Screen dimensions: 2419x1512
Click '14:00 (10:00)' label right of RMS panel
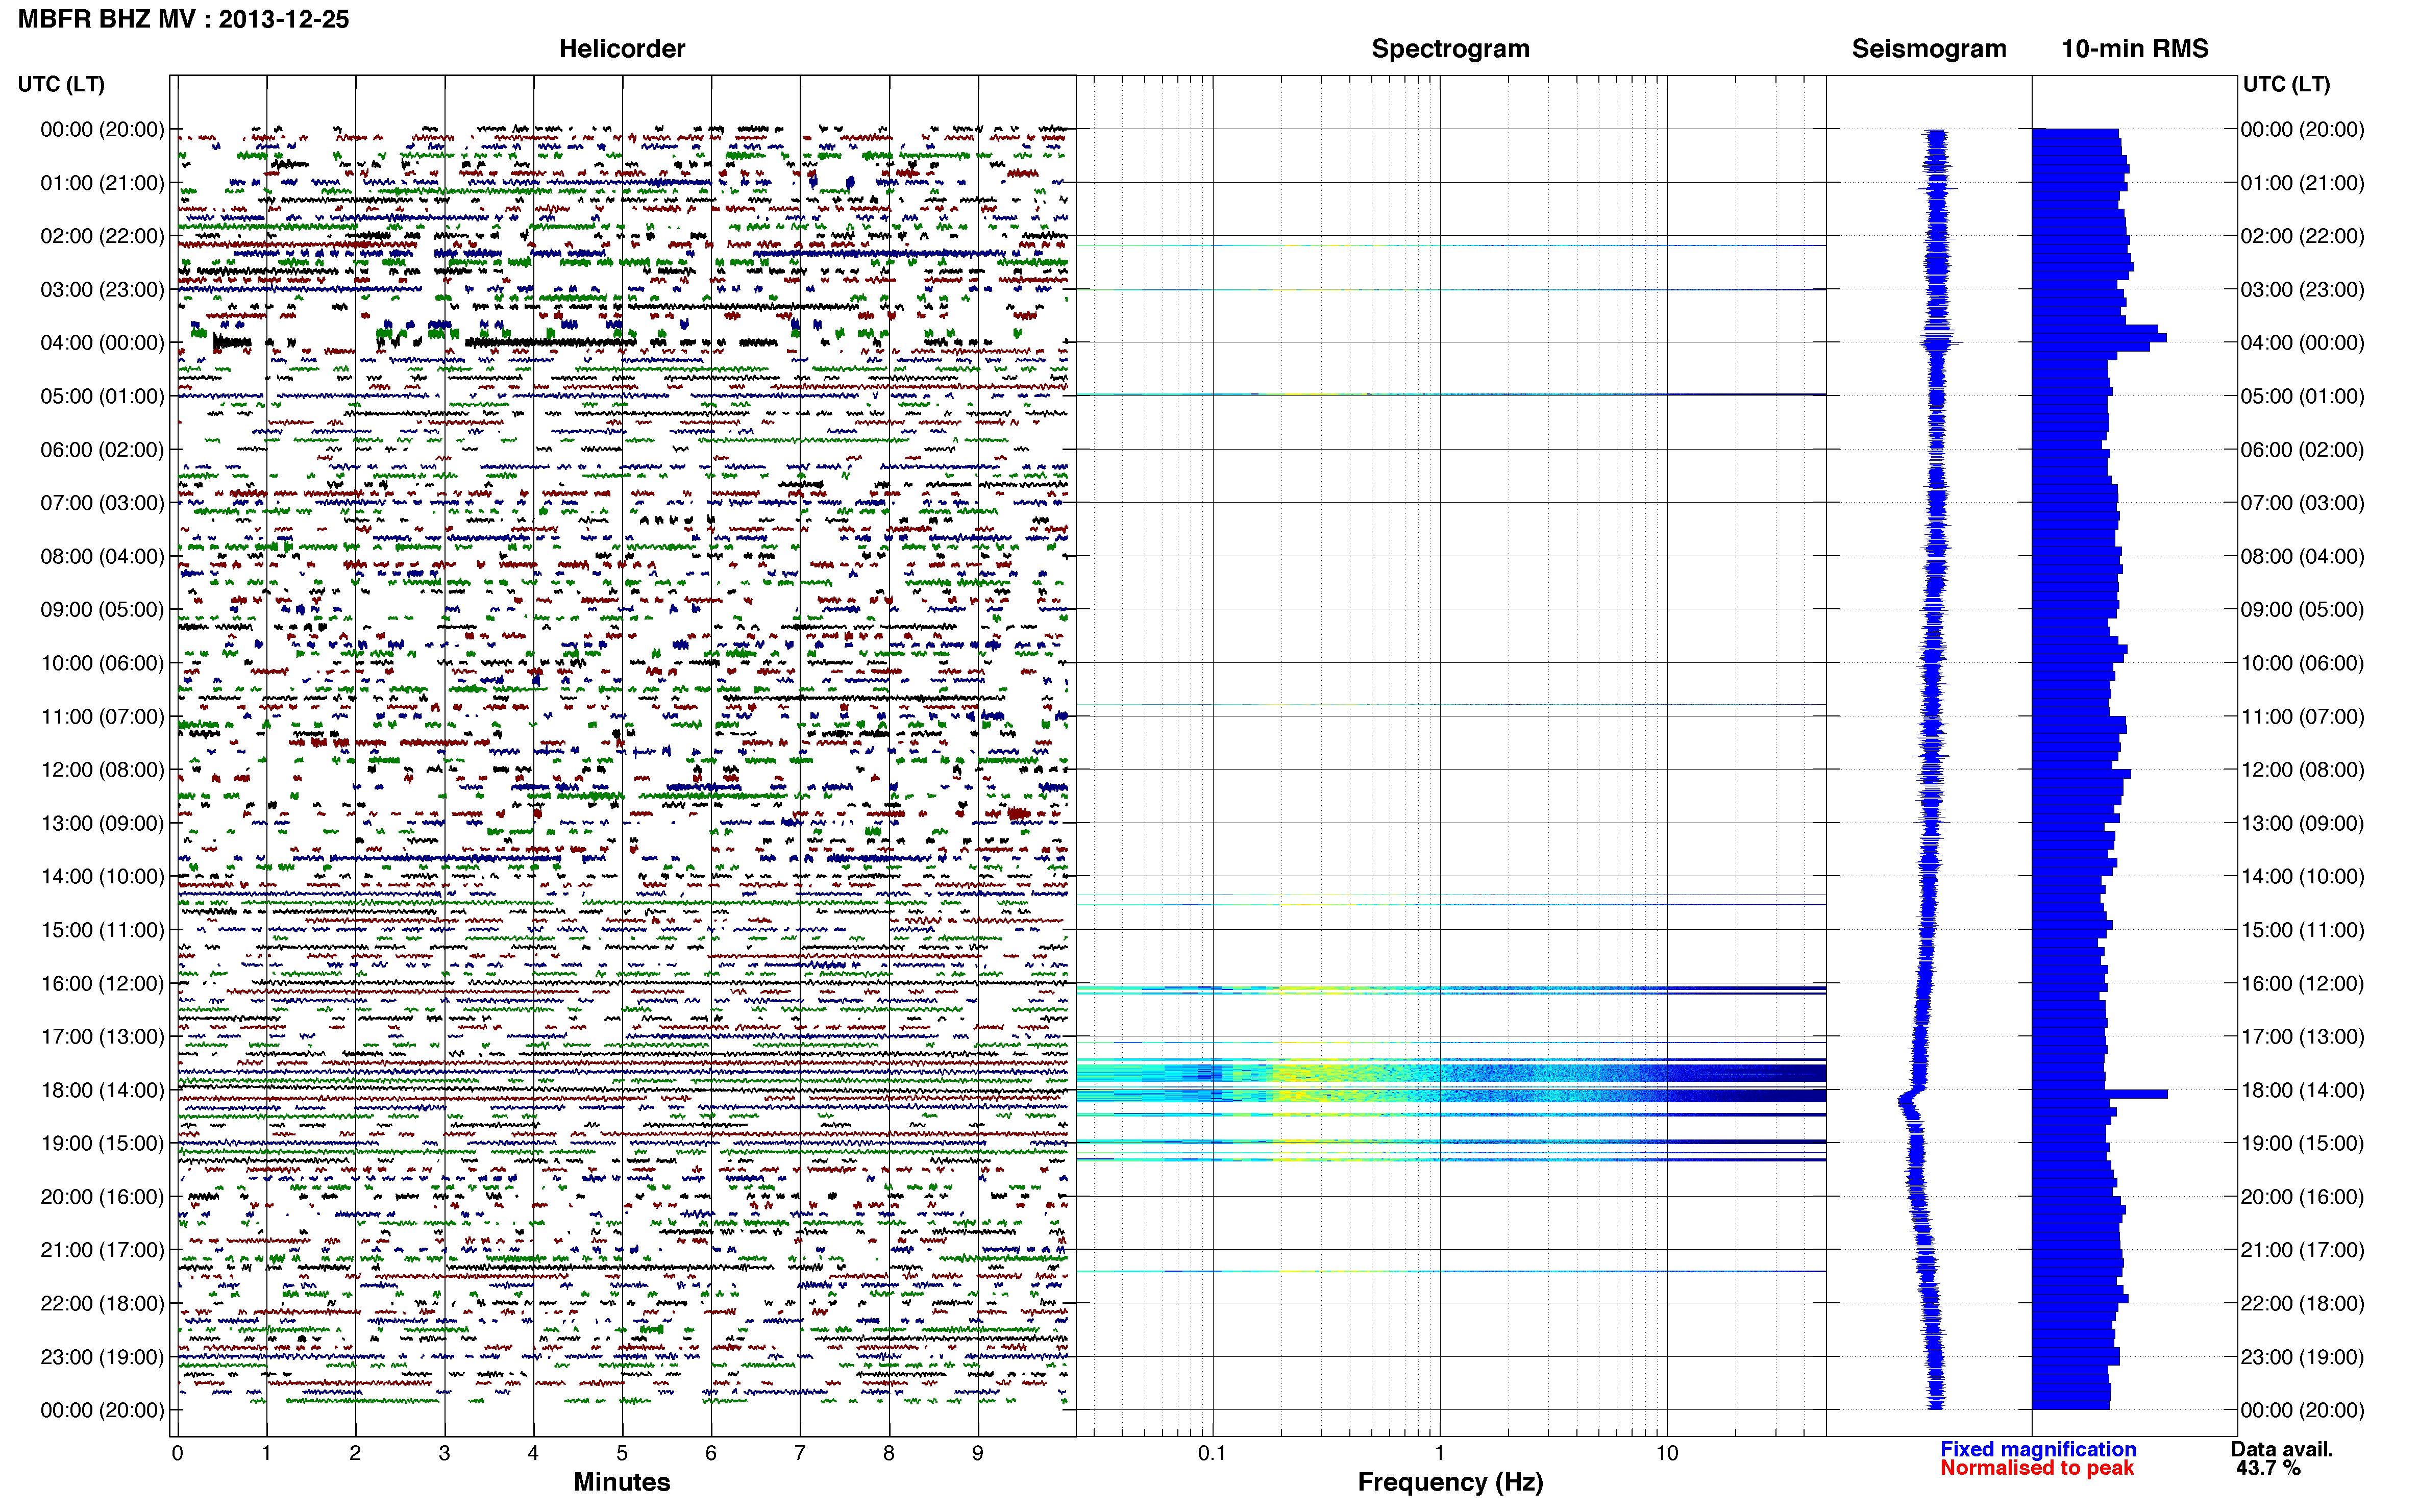pos(2302,876)
